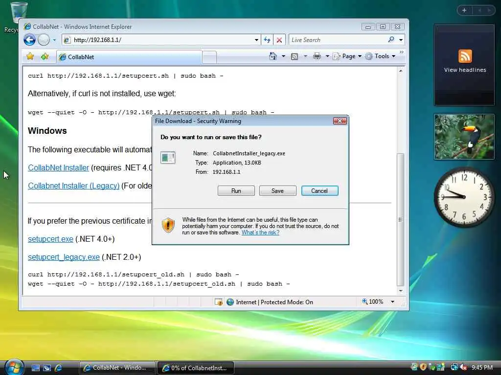Open the Tools menu
Screen dimensions: 501x375
click(381, 57)
